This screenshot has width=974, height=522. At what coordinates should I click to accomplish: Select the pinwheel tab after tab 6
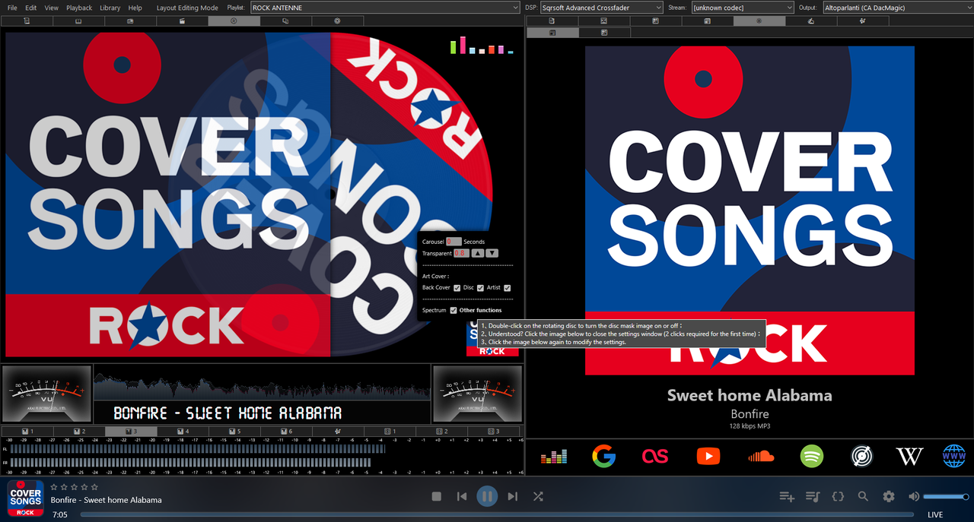[x=337, y=432]
